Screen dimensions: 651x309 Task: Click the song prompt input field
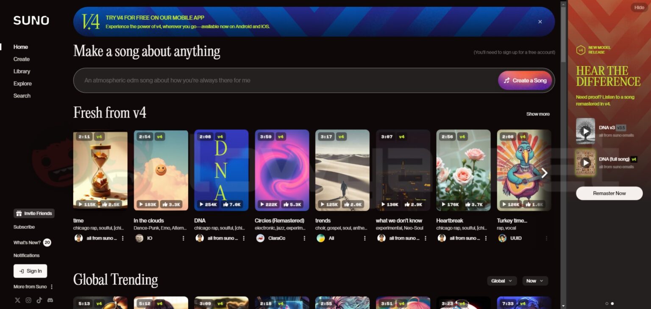(254, 80)
